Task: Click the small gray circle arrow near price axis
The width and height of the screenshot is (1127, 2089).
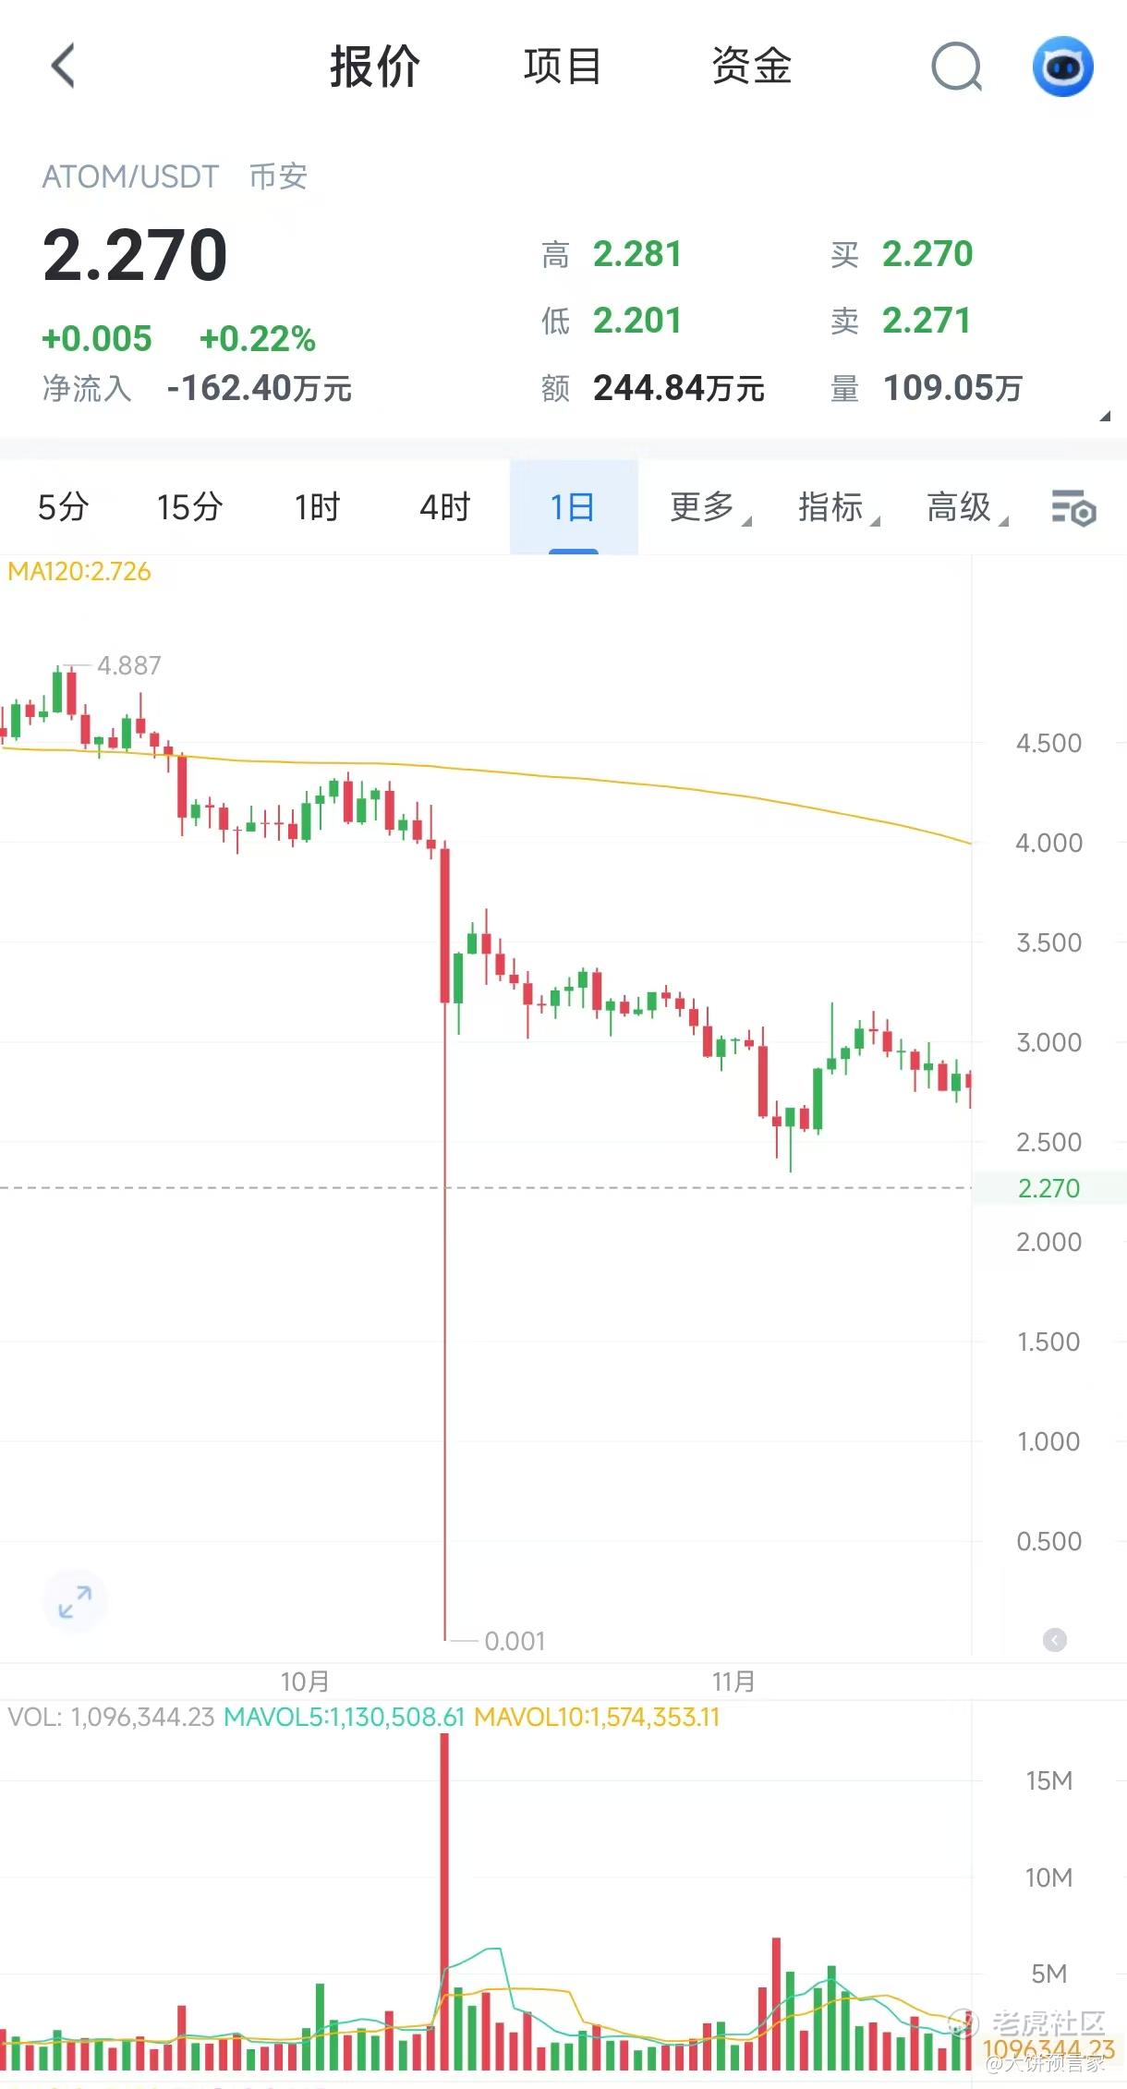Action: tap(1054, 1639)
